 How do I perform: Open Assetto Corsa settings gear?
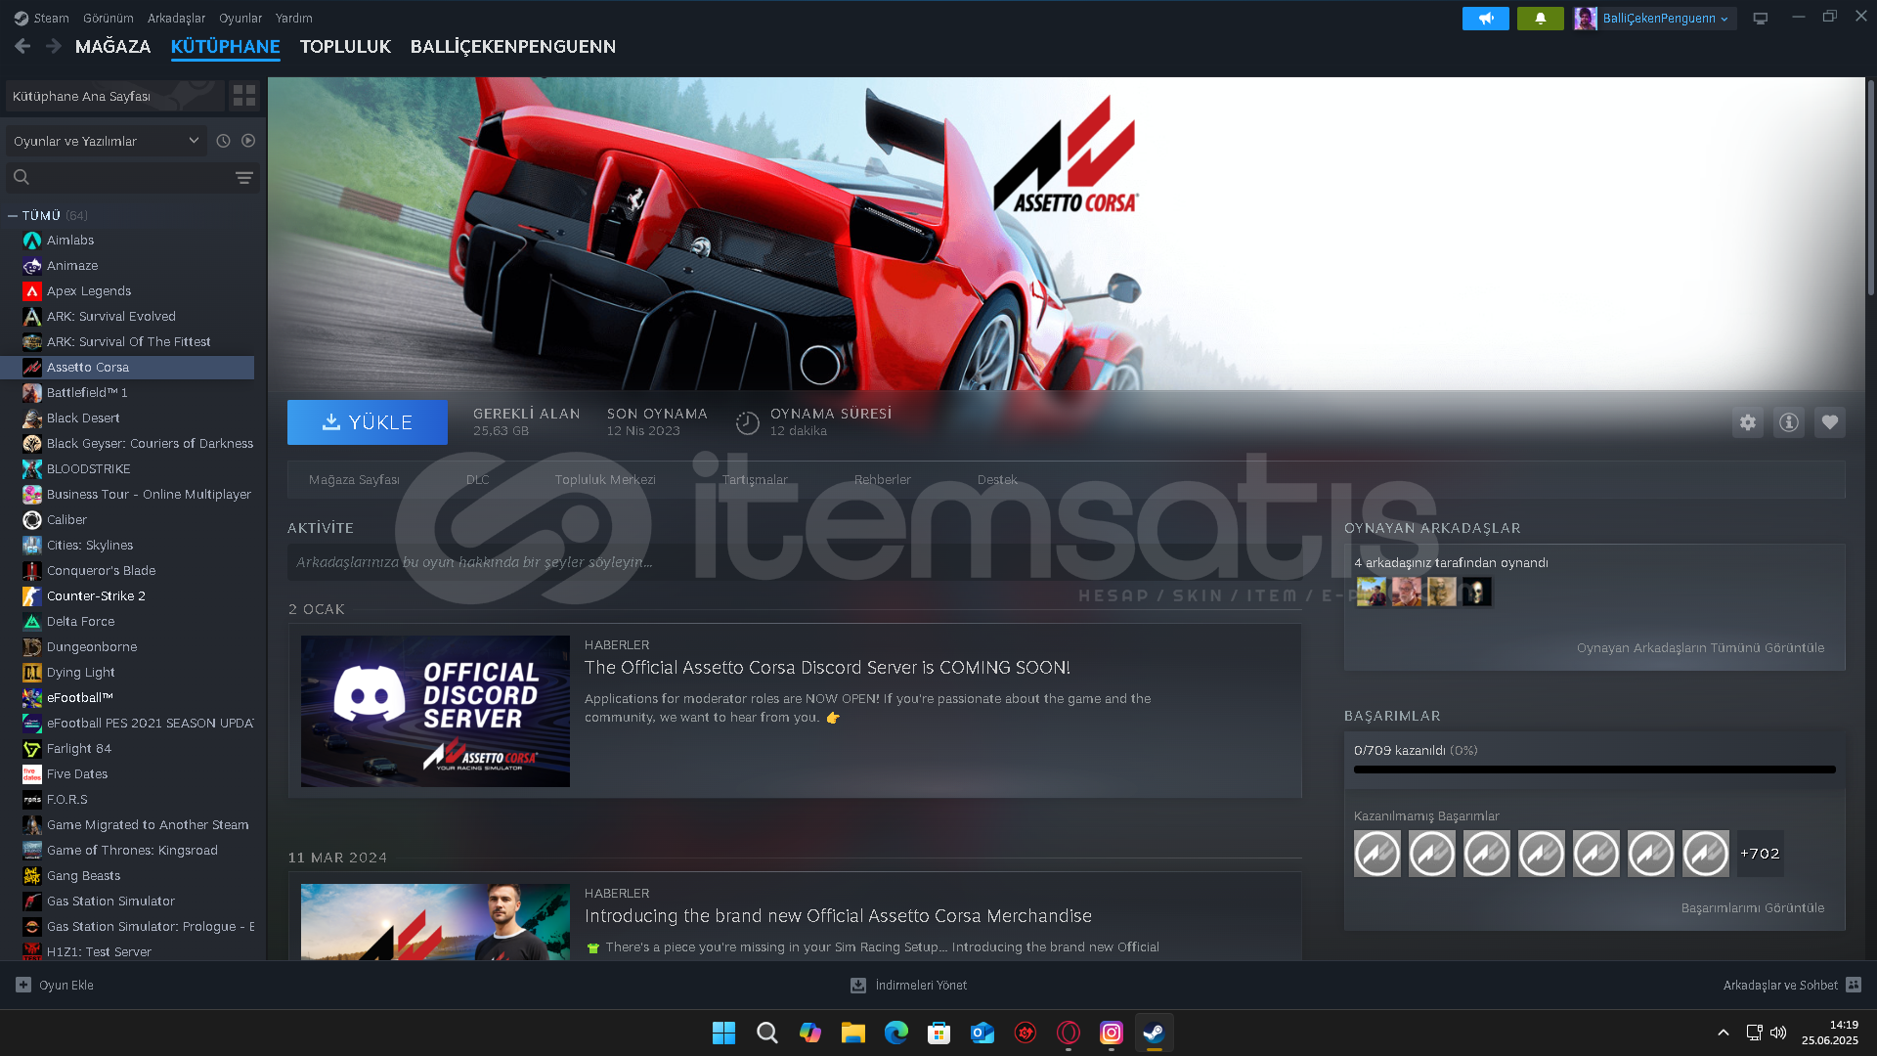[x=1747, y=422]
